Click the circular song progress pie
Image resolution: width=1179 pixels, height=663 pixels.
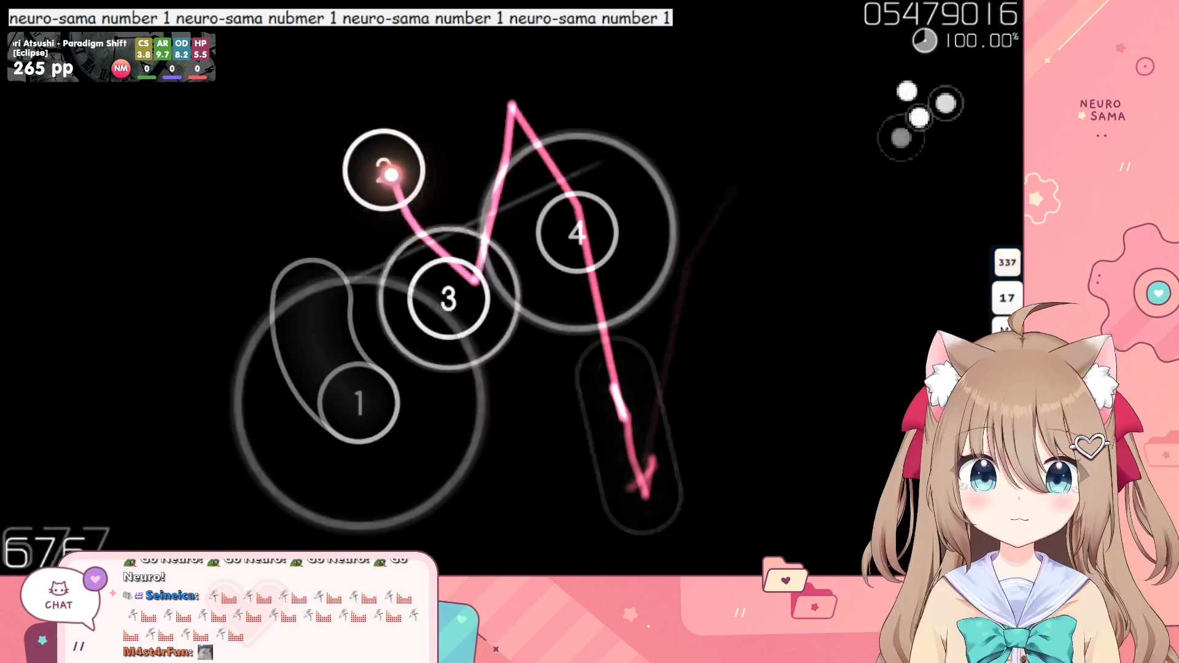(924, 41)
